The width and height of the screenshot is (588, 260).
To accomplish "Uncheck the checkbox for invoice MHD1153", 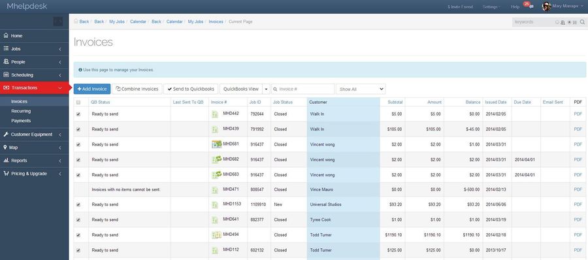I will [78, 205].
